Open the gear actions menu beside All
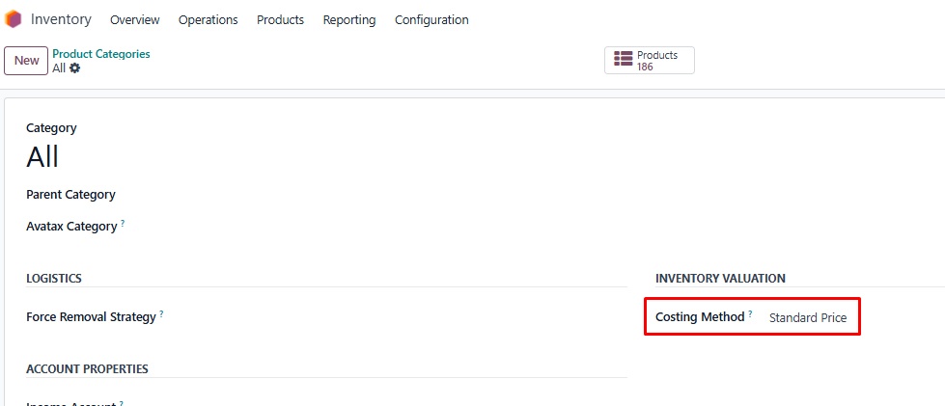Viewport: 945px width, 406px height. coord(75,68)
